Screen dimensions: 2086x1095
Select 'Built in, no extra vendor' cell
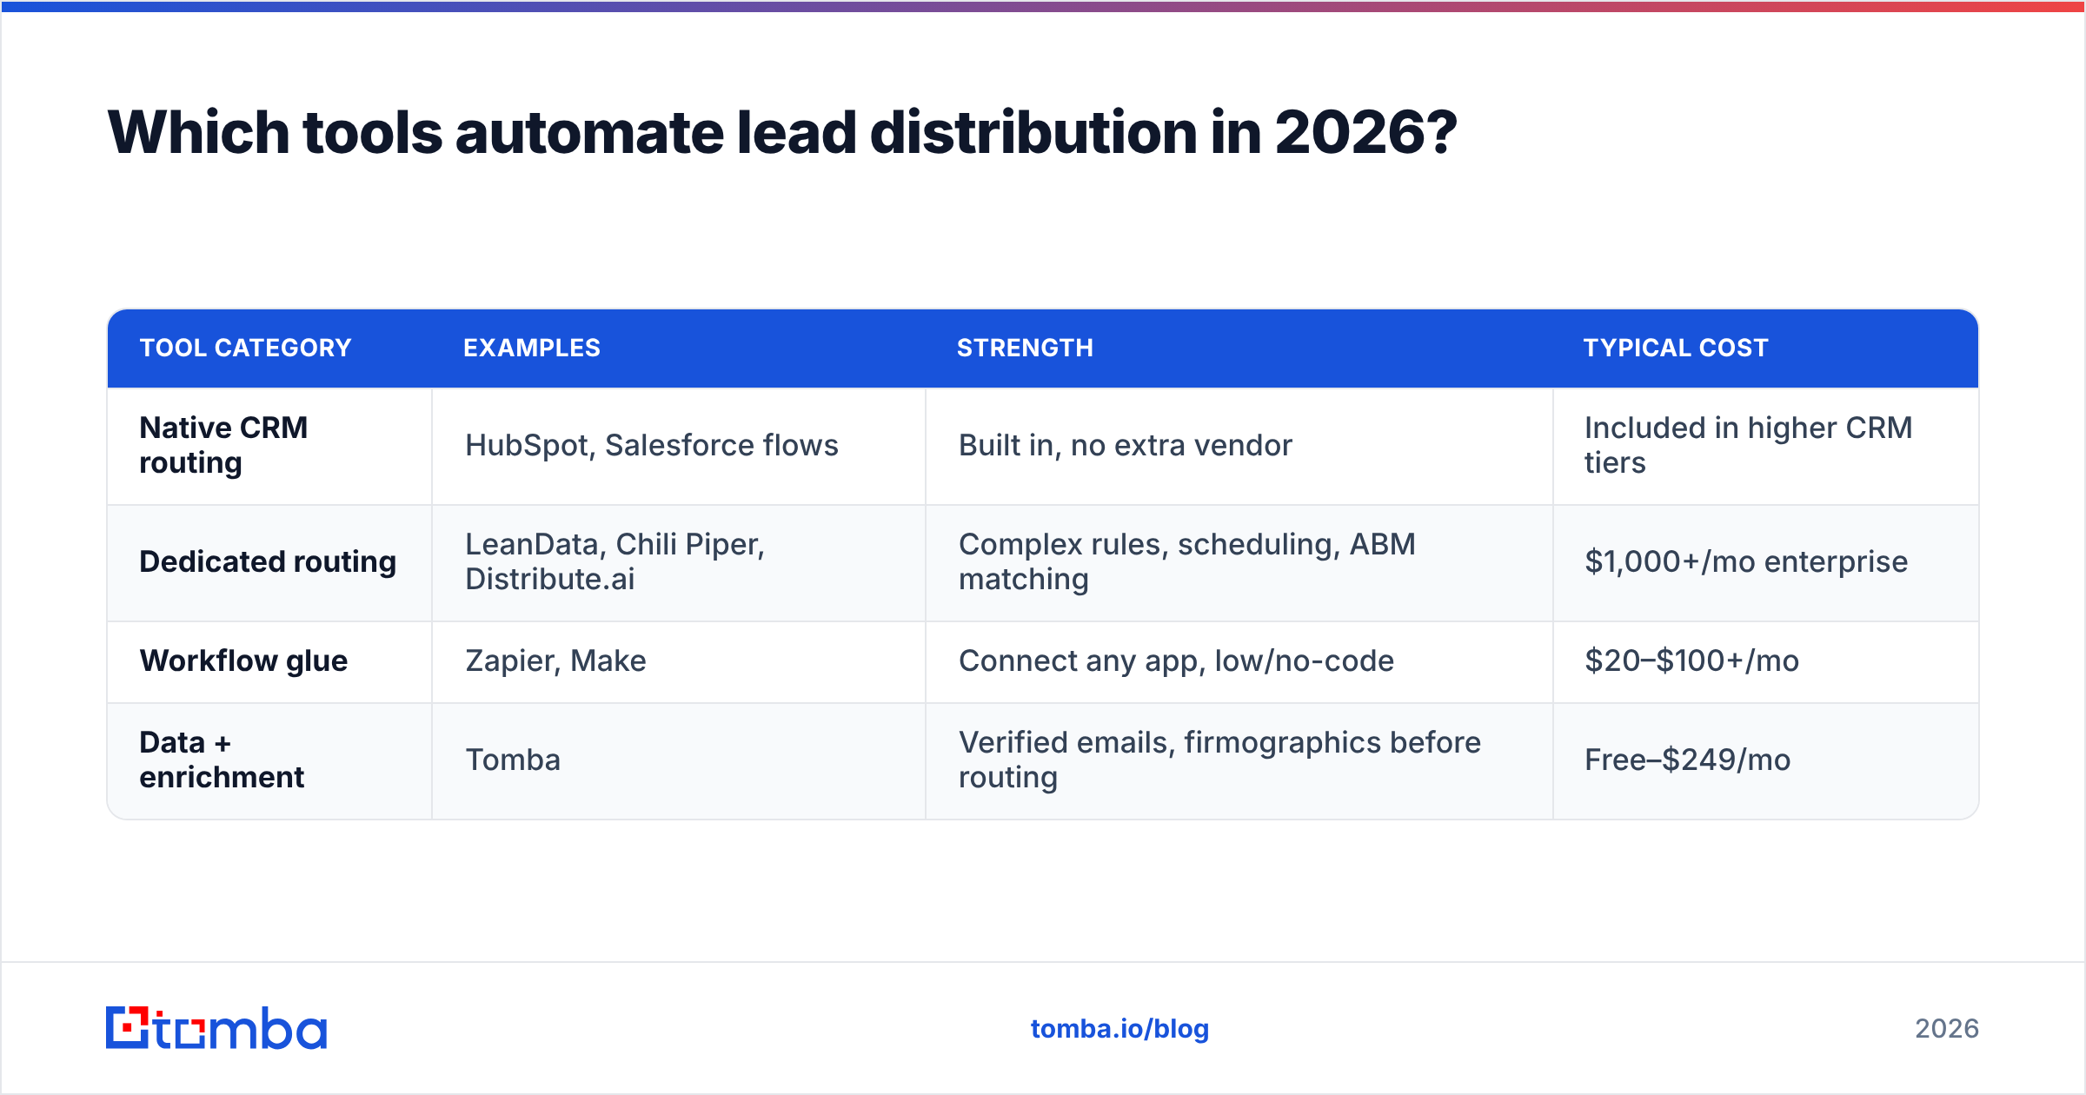[1239, 446]
